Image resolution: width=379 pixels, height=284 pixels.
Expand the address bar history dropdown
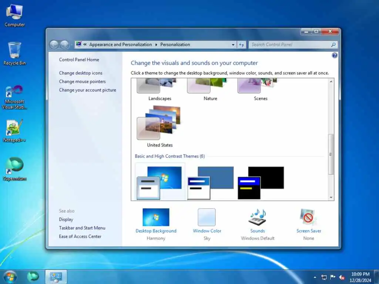(233, 45)
